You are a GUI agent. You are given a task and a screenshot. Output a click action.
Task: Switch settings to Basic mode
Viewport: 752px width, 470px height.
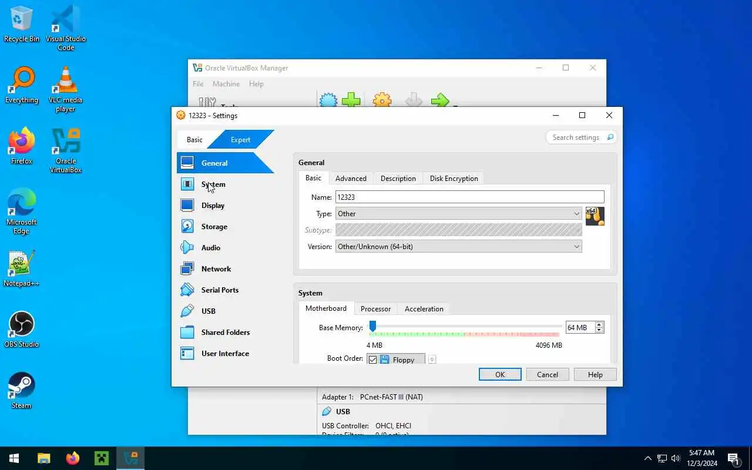[x=194, y=139]
